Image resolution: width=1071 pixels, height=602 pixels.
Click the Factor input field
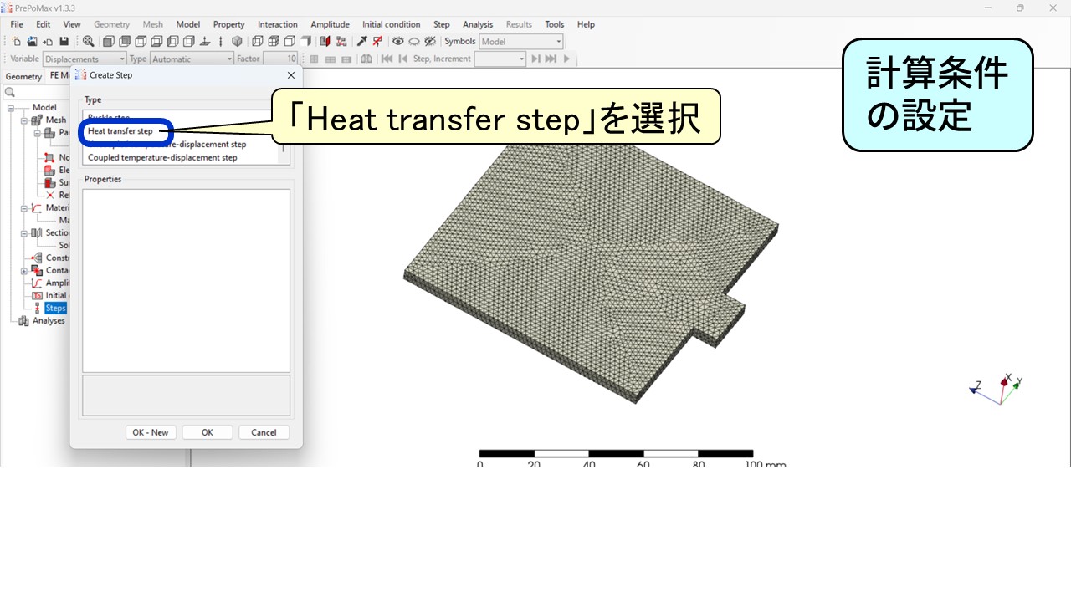280,59
